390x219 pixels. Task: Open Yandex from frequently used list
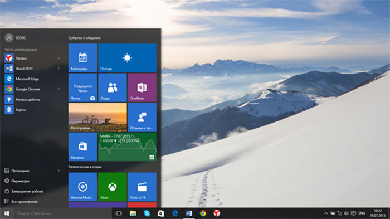click(32, 59)
